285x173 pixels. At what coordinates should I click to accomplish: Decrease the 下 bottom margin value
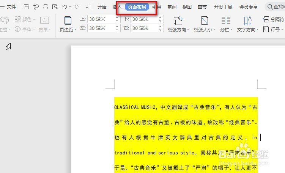click(x=160, y=21)
